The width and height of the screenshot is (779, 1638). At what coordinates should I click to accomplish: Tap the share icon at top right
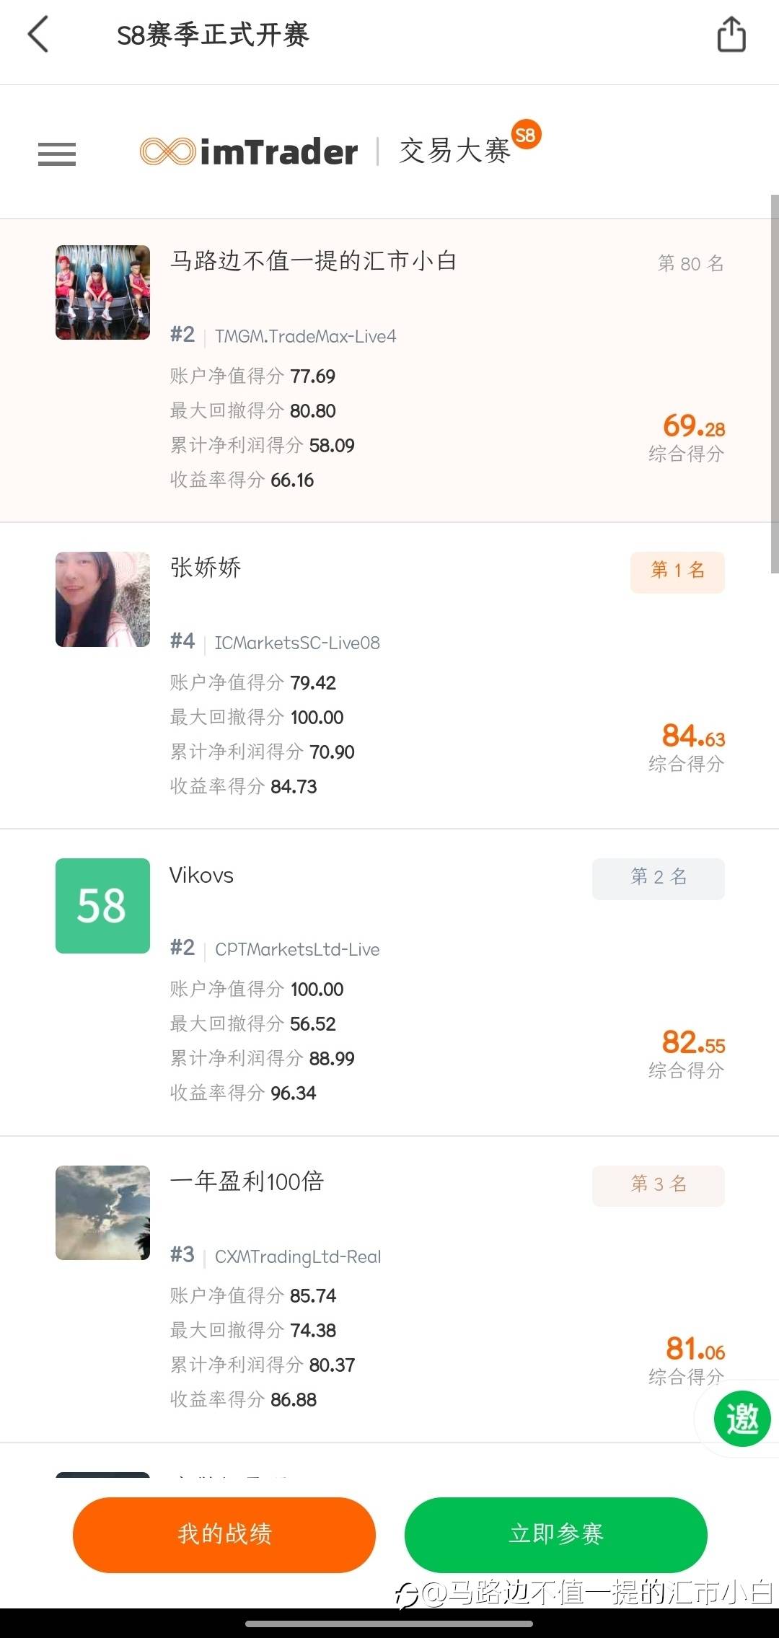tap(731, 35)
